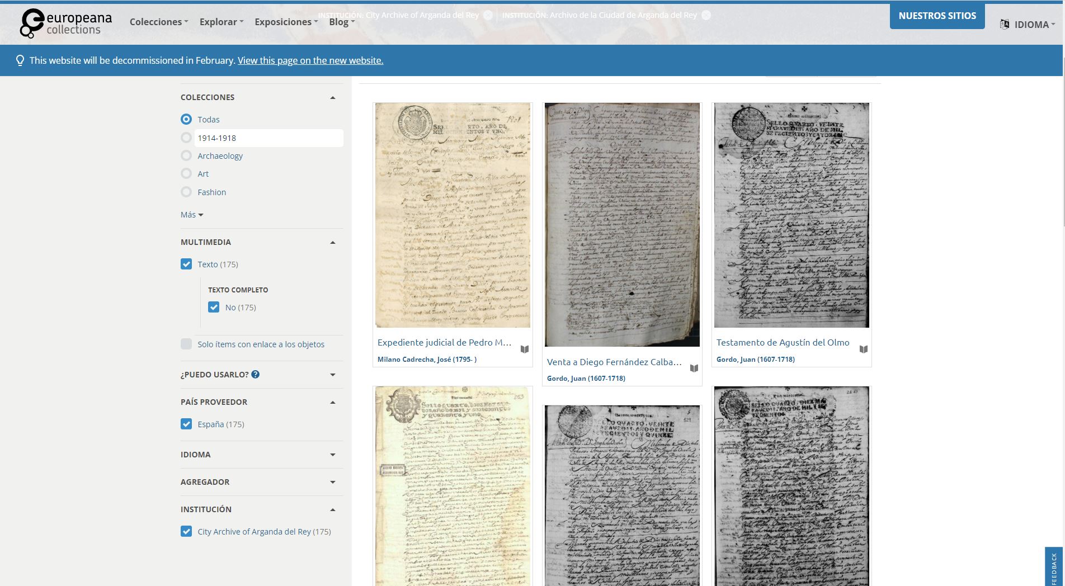Click the language translate icon beside IDIOMA
This screenshot has width=1065, height=586.
pos(1005,24)
